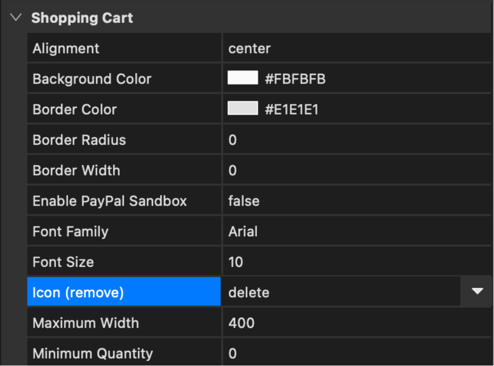The image size is (494, 366).
Task: Click the Border Color gray swatch
Action: click(x=242, y=108)
